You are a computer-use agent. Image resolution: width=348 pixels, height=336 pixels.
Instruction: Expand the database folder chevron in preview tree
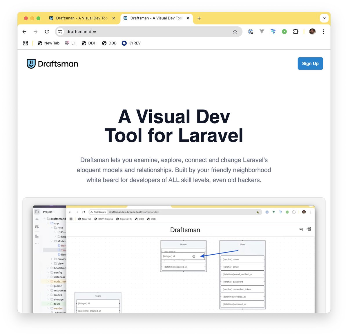48,277
